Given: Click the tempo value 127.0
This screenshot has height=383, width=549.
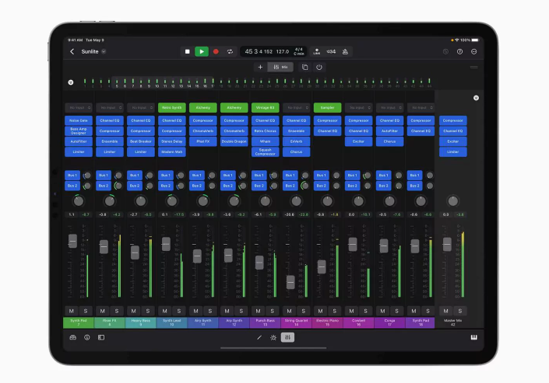Looking at the screenshot, I should (283, 52).
